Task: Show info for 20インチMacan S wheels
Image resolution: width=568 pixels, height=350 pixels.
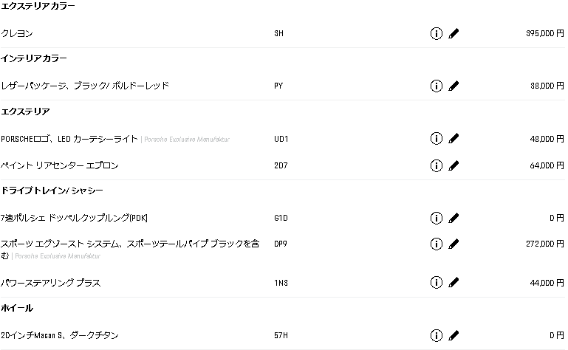Action: tap(436, 335)
